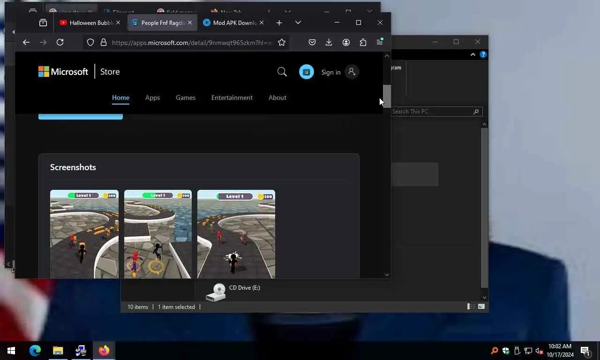Screen dimensions: 600x360
Task: Click File Explorer vertical scrollbar
Action: [485, 208]
